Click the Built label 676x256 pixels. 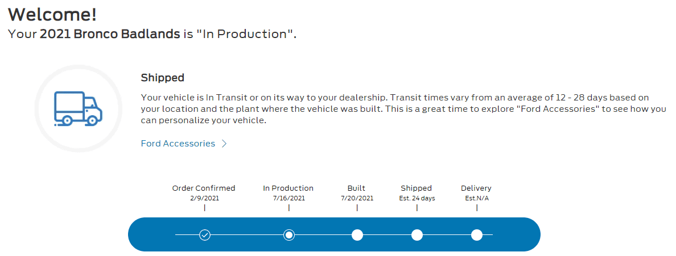point(357,188)
